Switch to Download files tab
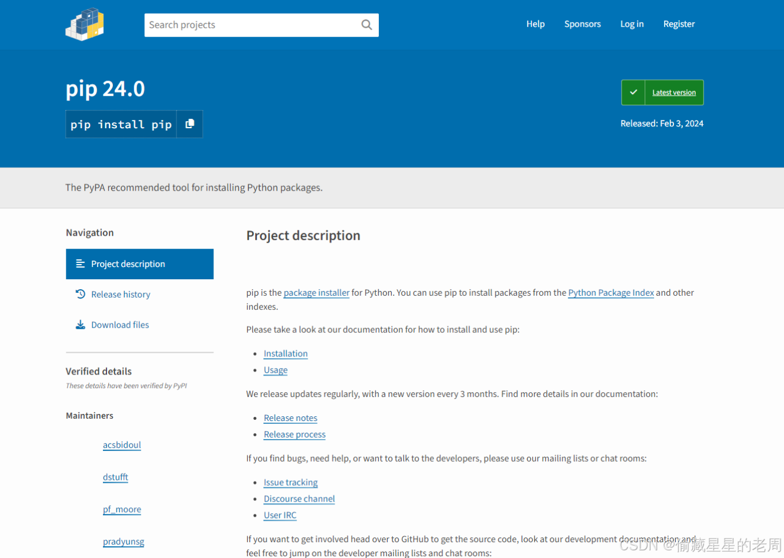Screen dimensions: 784x558 pos(139,325)
